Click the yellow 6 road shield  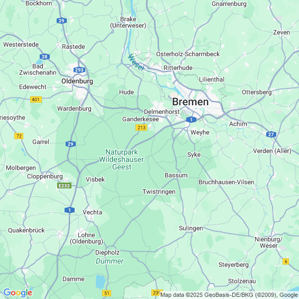[286, 261]
